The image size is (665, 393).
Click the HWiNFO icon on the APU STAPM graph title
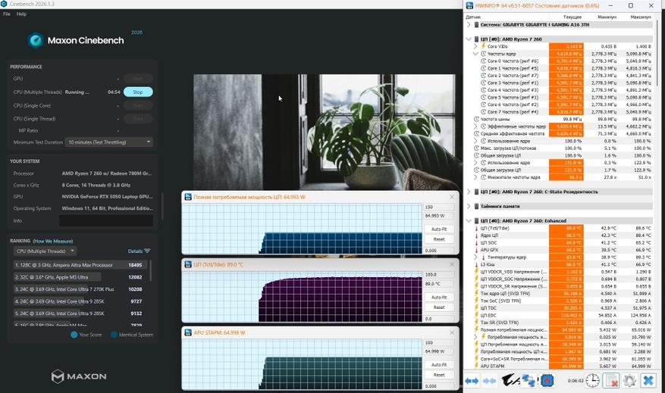(x=188, y=332)
